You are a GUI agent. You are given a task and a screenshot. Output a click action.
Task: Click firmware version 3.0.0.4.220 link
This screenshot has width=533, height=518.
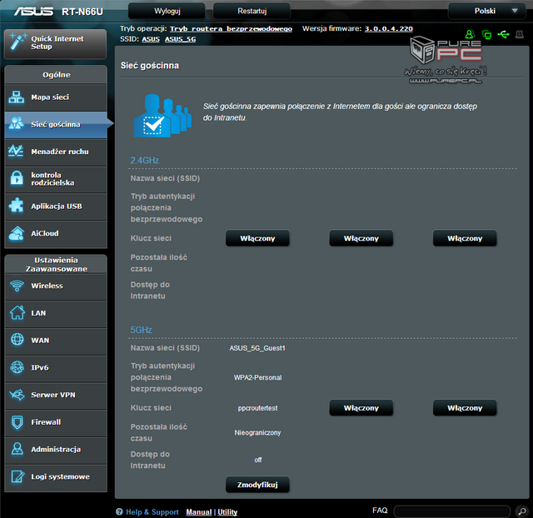(389, 29)
